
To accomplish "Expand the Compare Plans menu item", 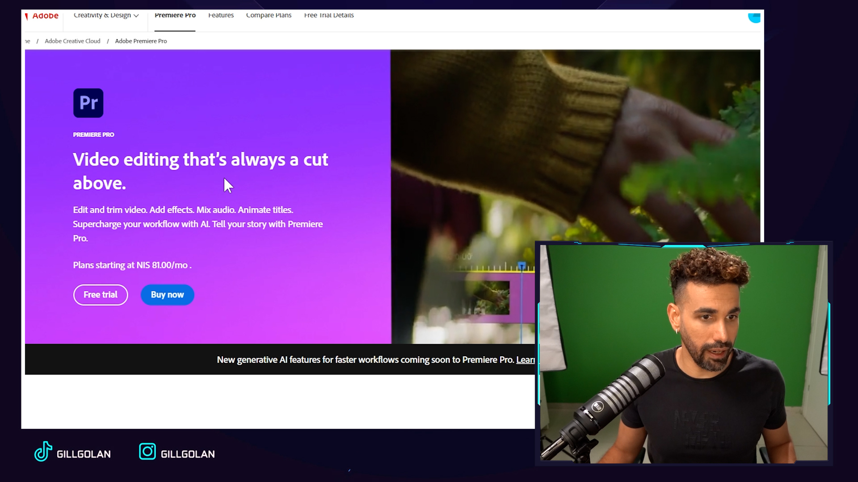I will 268,15.
